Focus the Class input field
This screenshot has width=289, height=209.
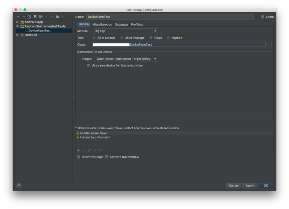[179, 44]
